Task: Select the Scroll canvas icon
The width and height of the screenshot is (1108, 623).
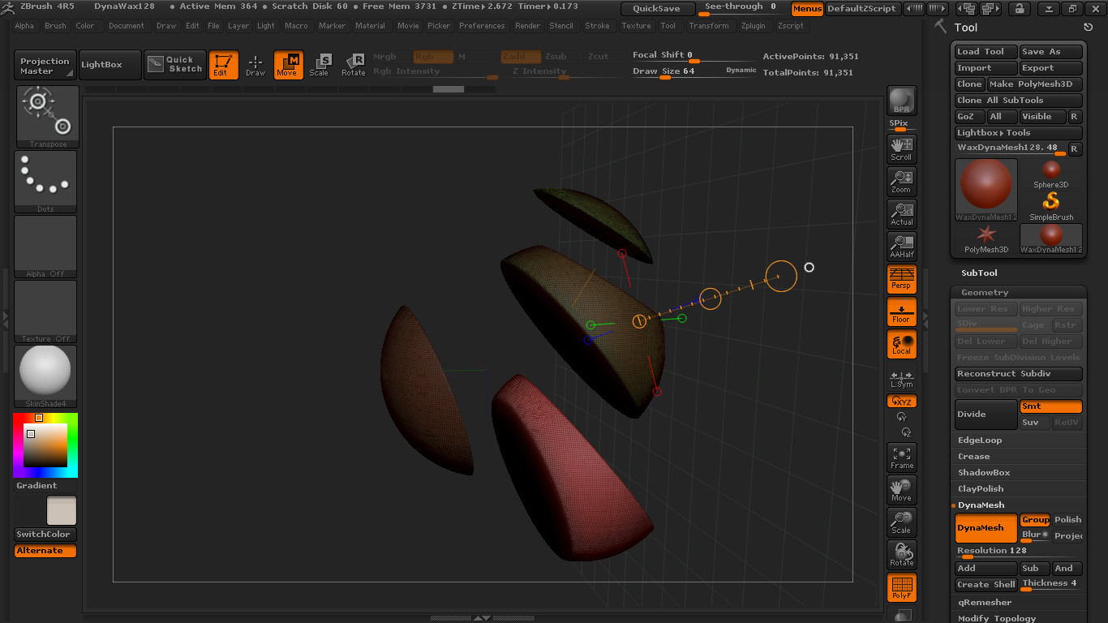Action: (901, 148)
